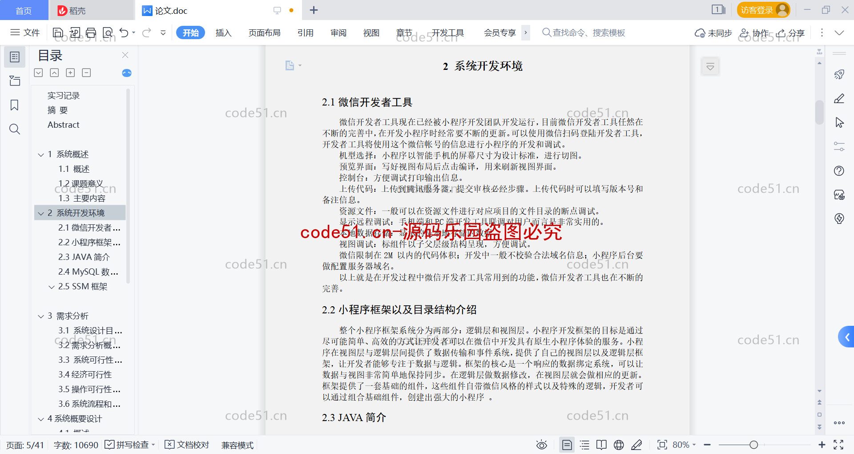The image size is (854, 454).
Task: Open the print preview icon
Action: point(108,32)
